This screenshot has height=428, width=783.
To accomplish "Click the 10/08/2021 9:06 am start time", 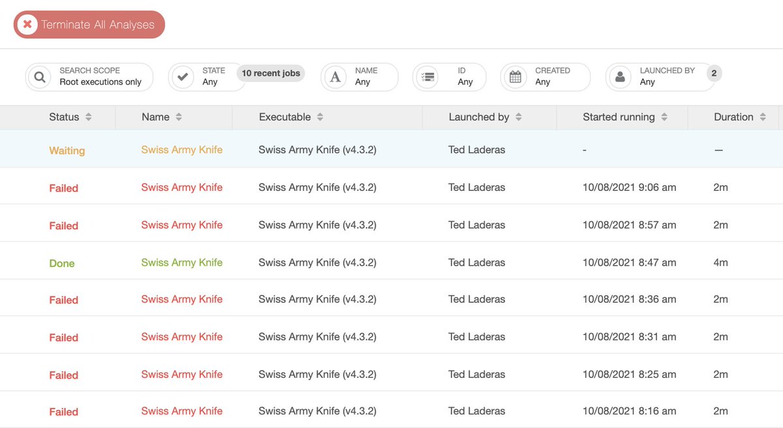I will [630, 188].
